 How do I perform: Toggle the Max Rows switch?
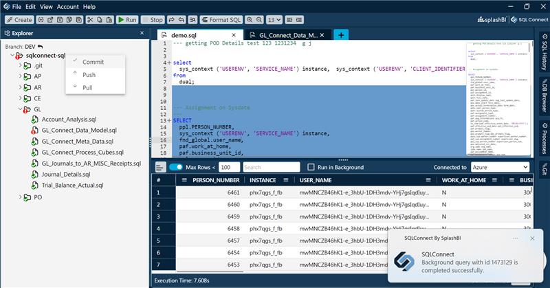[x=176, y=167]
